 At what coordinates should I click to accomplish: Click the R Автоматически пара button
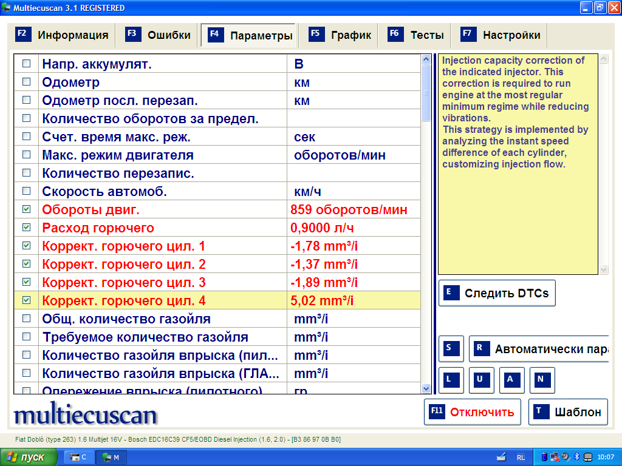[x=539, y=349]
